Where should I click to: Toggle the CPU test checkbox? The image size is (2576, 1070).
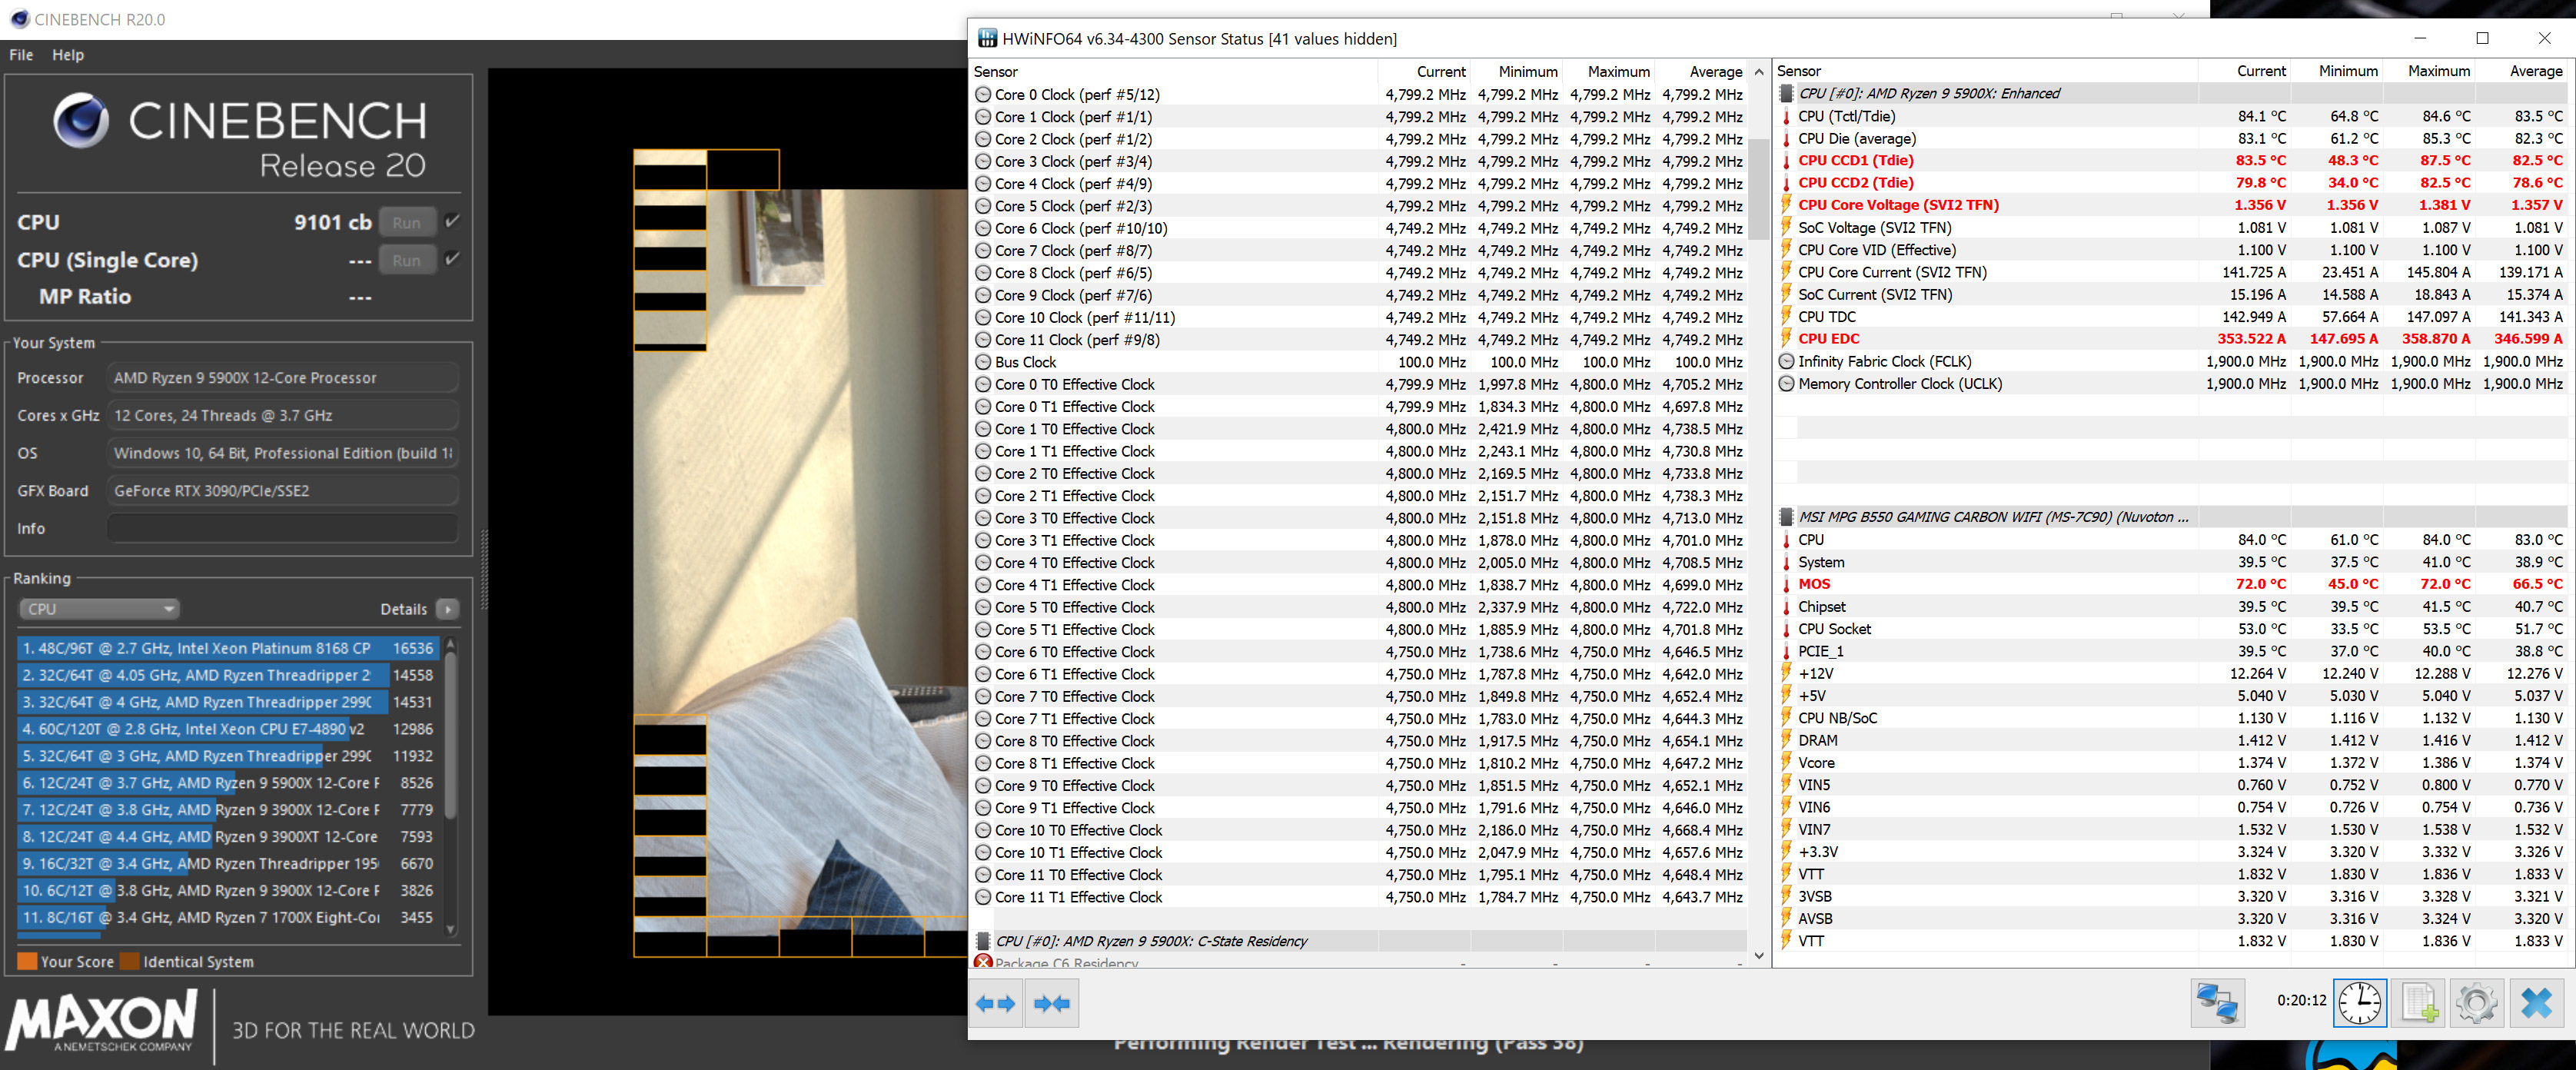(453, 221)
